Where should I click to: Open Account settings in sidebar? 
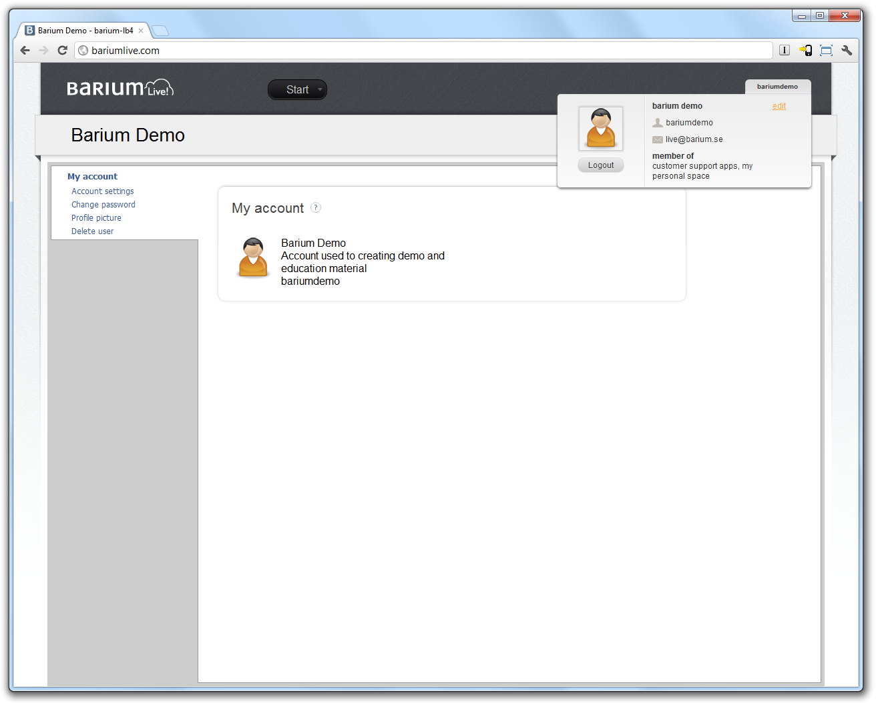[x=102, y=191]
